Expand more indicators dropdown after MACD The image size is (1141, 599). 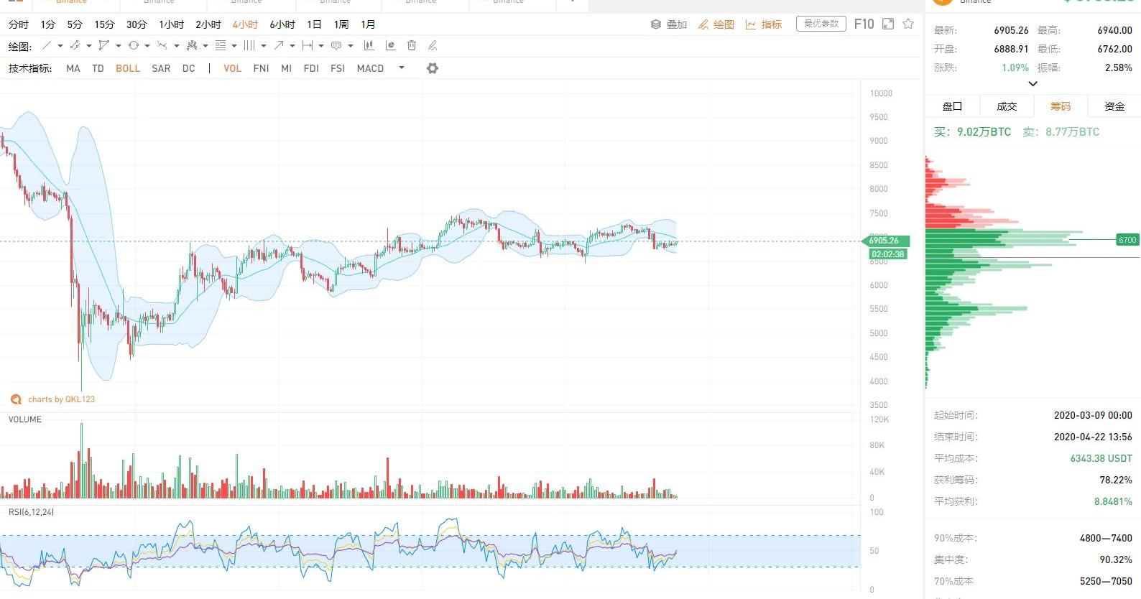click(x=402, y=68)
